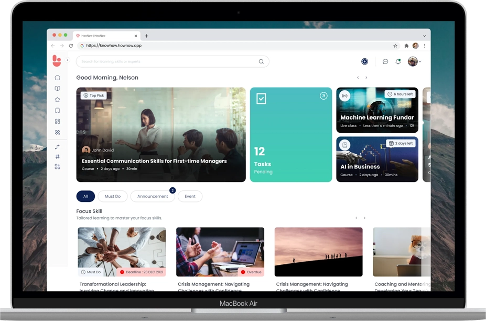486x321 pixels.
Task: Go to next featured carousel slide
Action: pyautogui.click(x=366, y=78)
